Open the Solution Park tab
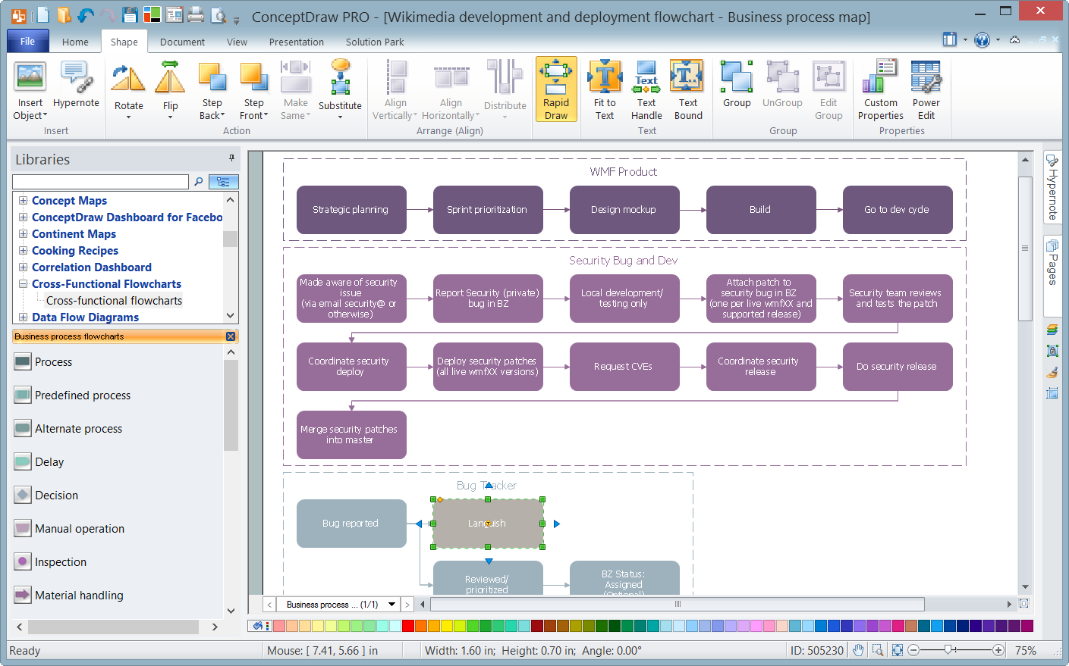This screenshot has width=1069, height=666. (375, 42)
